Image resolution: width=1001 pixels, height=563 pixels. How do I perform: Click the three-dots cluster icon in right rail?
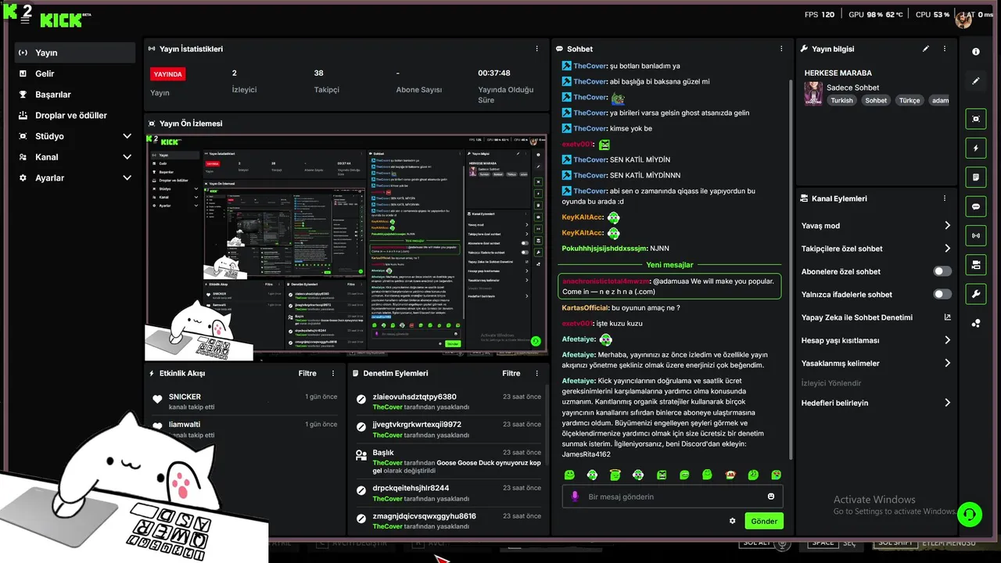point(976,323)
